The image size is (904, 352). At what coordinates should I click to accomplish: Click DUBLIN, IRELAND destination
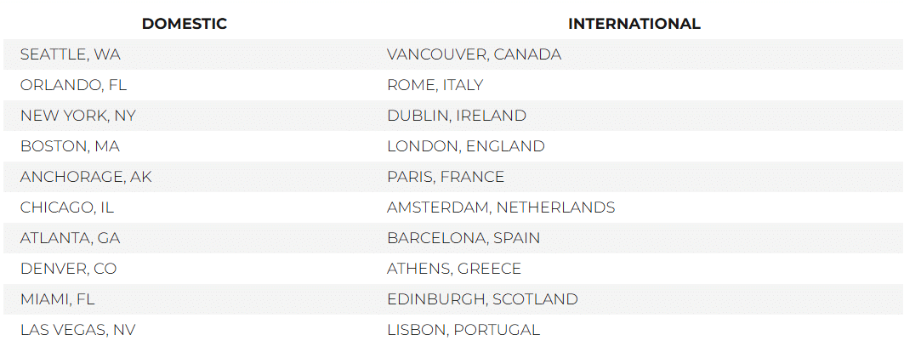[457, 116]
